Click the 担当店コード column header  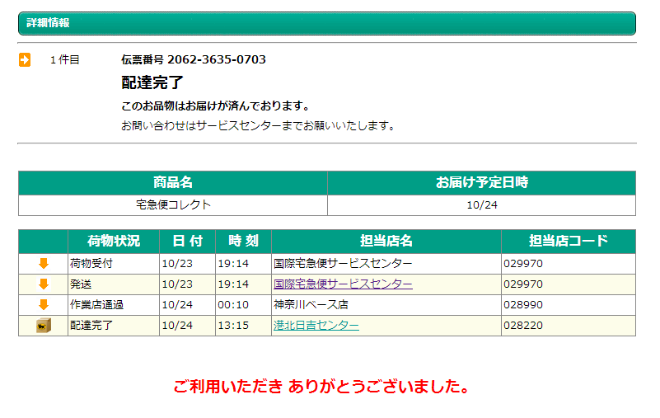568,241
